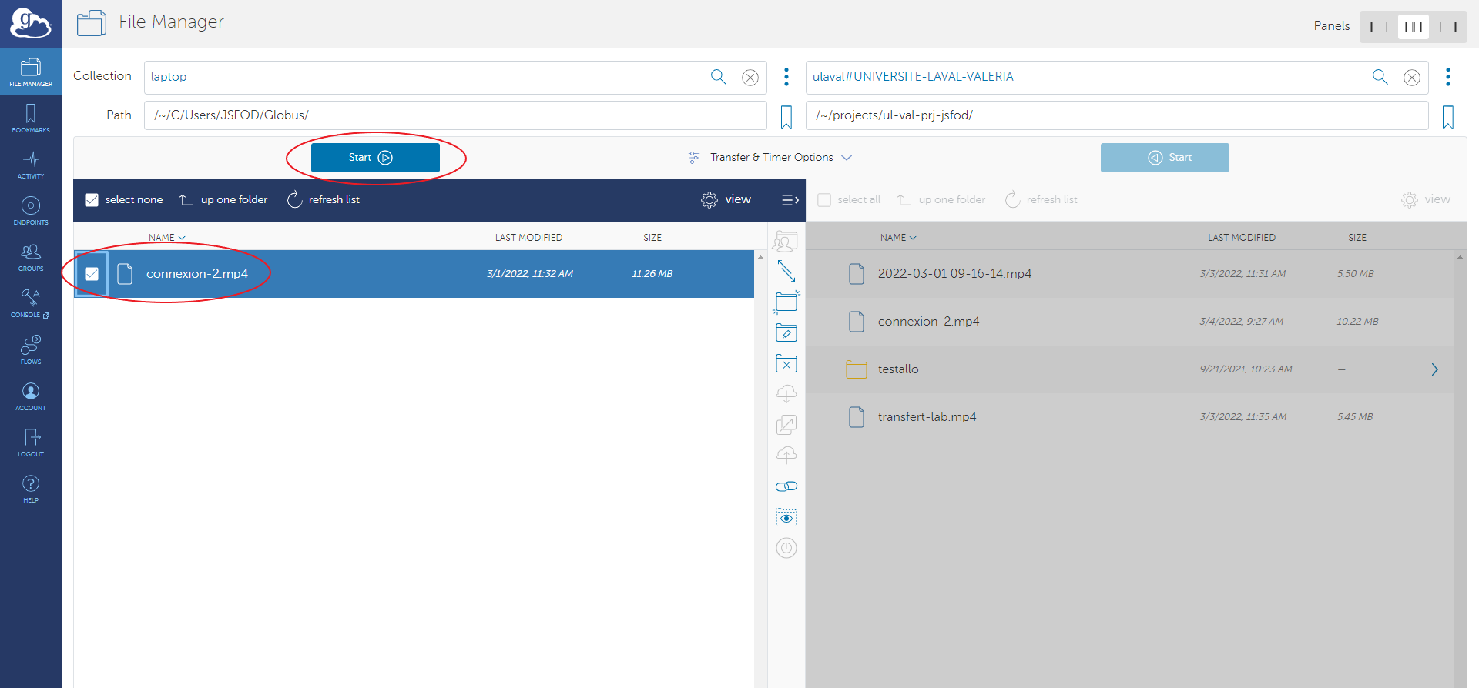This screenshot has width=1479, height=688.
Task: Open Bookmarks in sidebar
Action: [x=31, y=119]
